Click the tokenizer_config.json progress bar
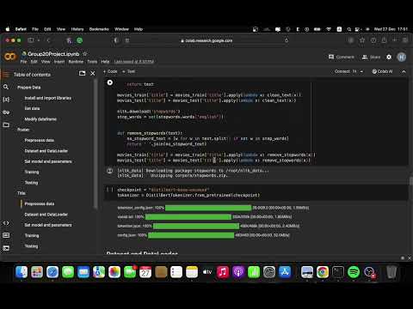The width and height of the screenshot is (413, 309). pos(208,208)
